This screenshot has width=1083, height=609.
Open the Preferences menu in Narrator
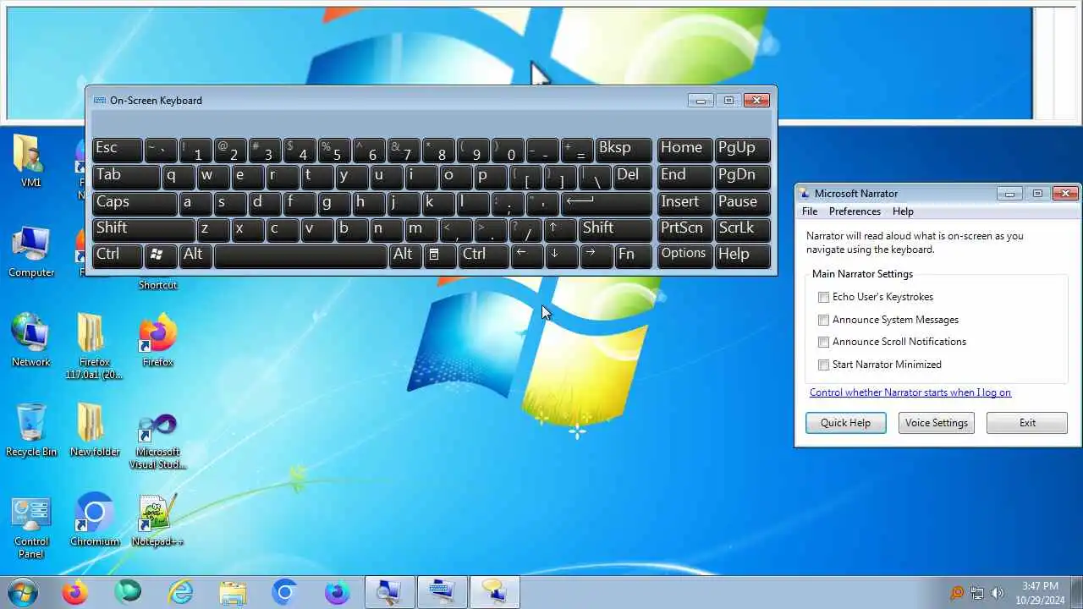[855, 211]
